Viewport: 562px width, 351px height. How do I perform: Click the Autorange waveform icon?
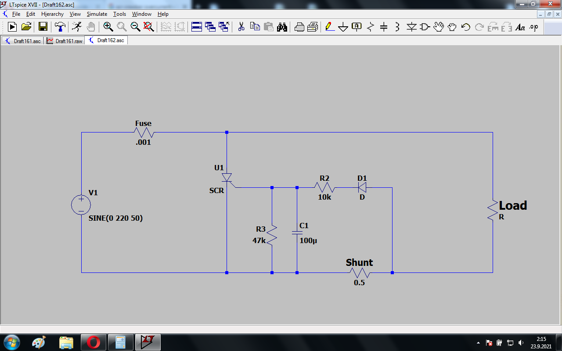[x=166, y=27]
